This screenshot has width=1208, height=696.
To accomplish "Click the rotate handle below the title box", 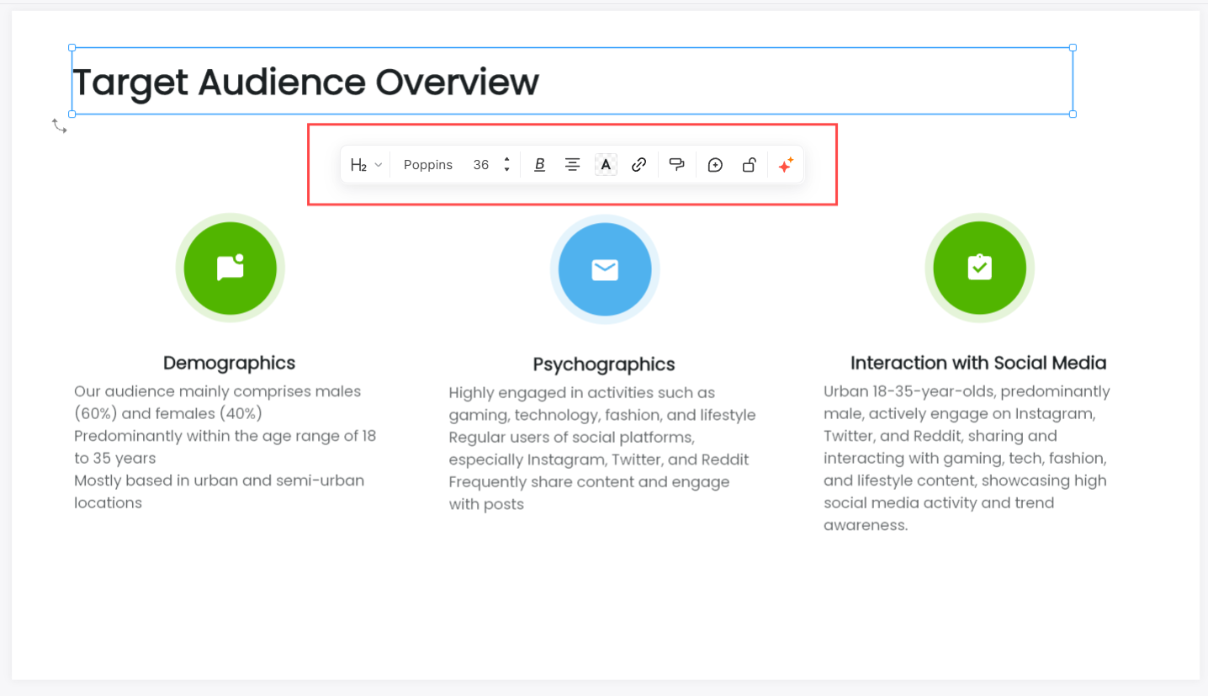I will pyautogui.click(x=60, y=126).
